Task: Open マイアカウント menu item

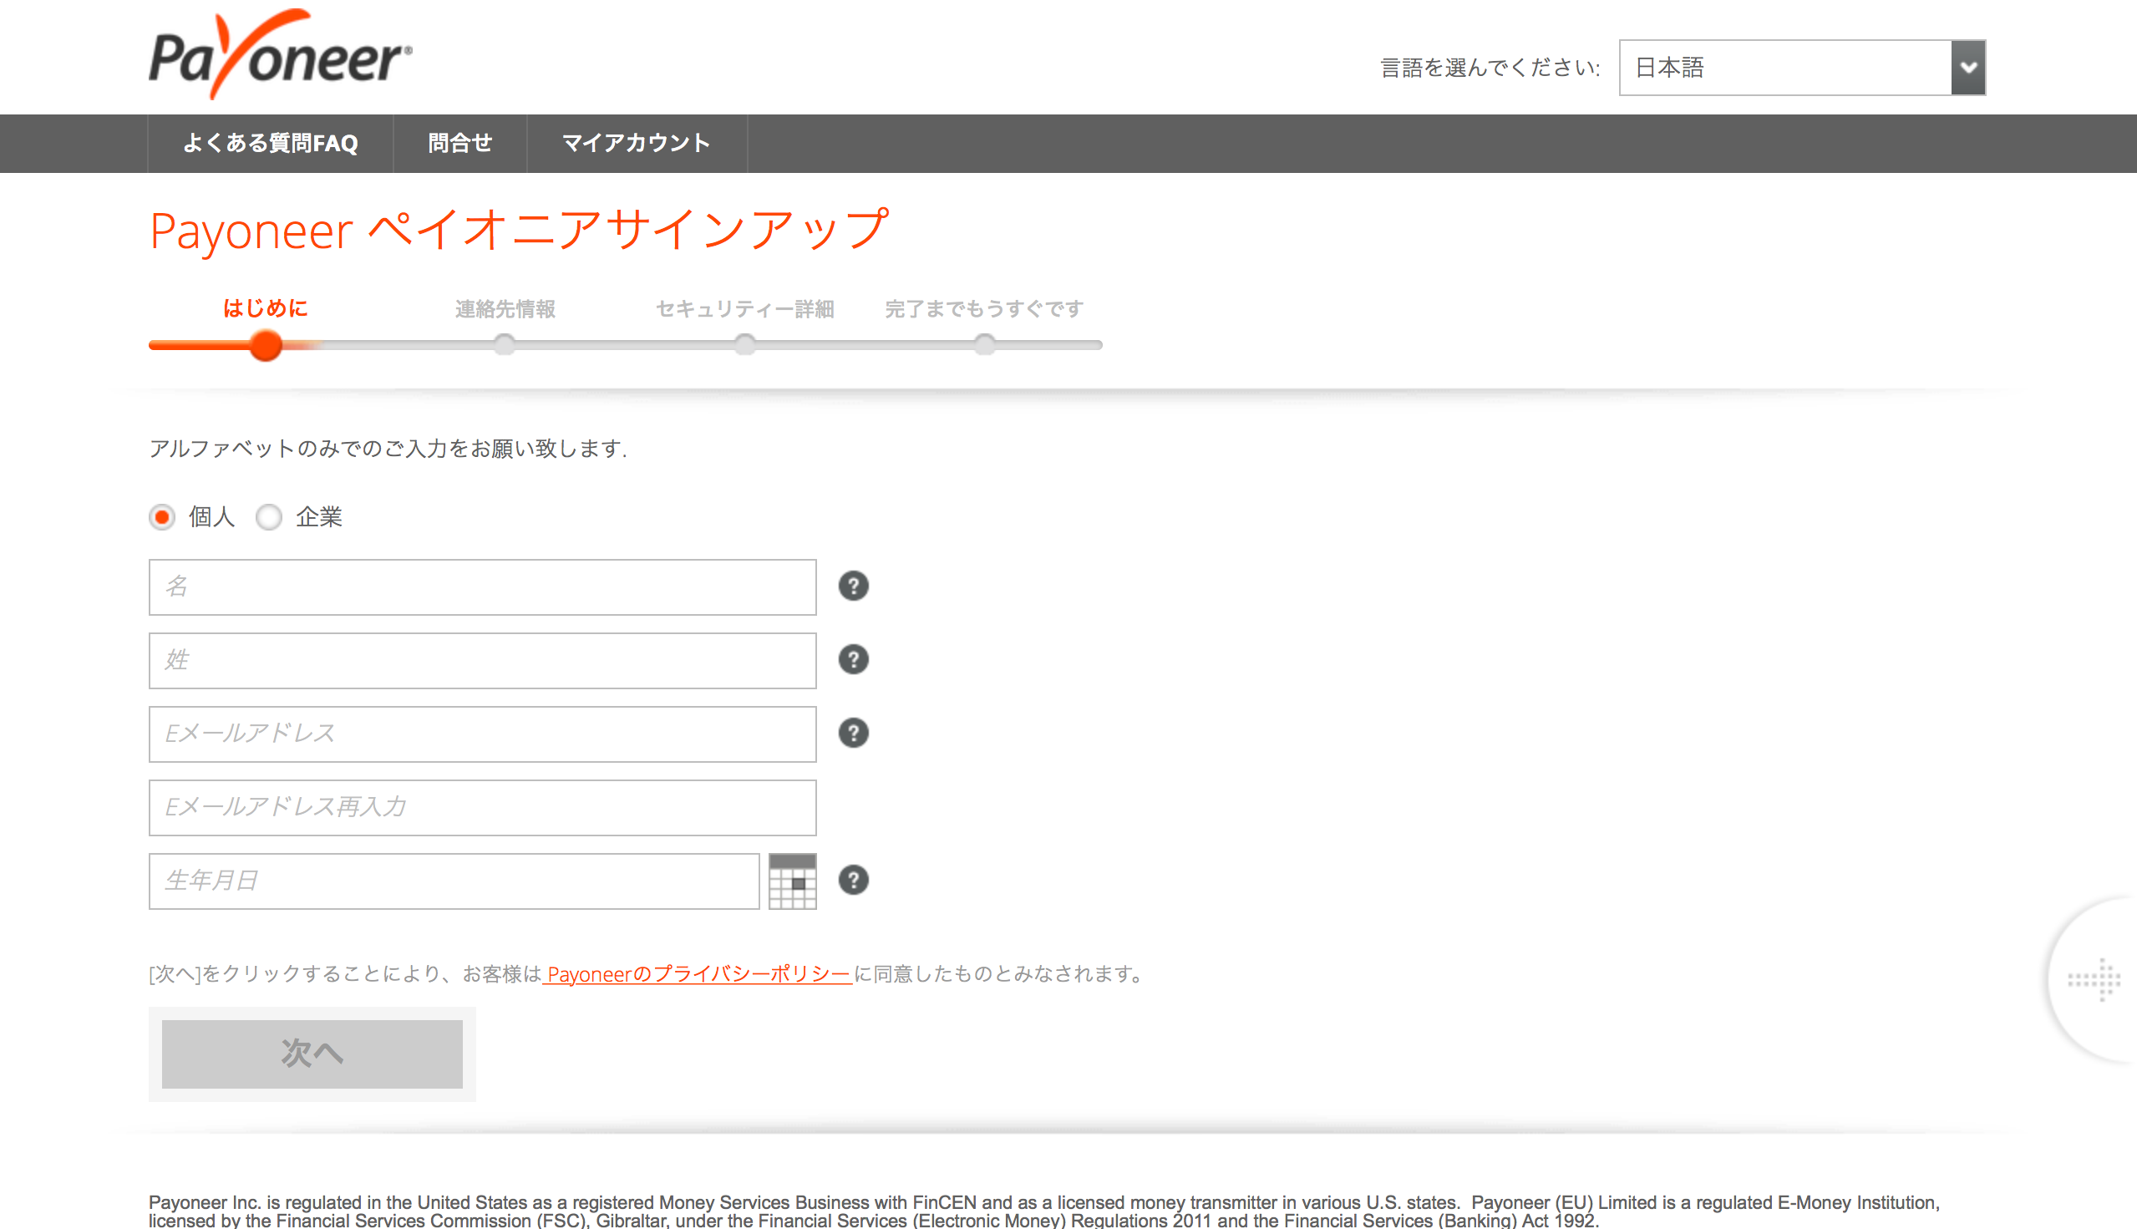Action: [x=637, y=144]
